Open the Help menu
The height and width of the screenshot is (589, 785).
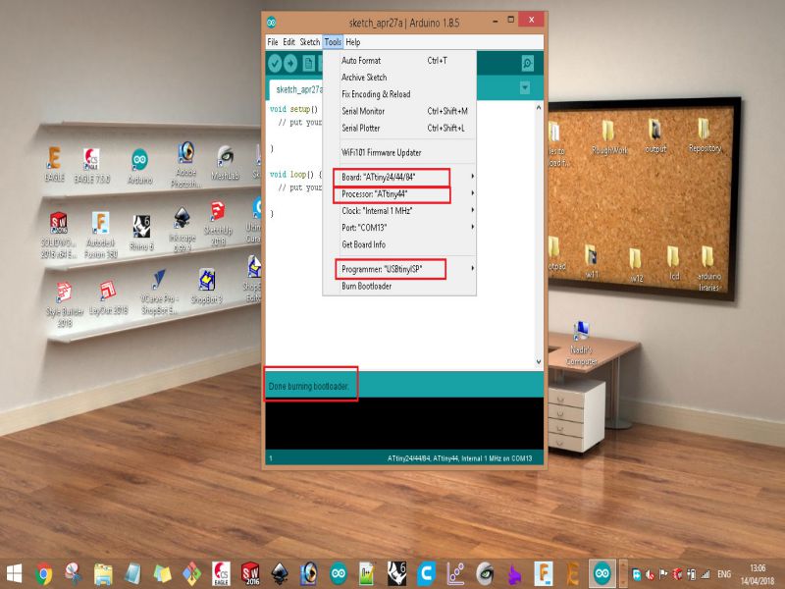tap(353, 42)
